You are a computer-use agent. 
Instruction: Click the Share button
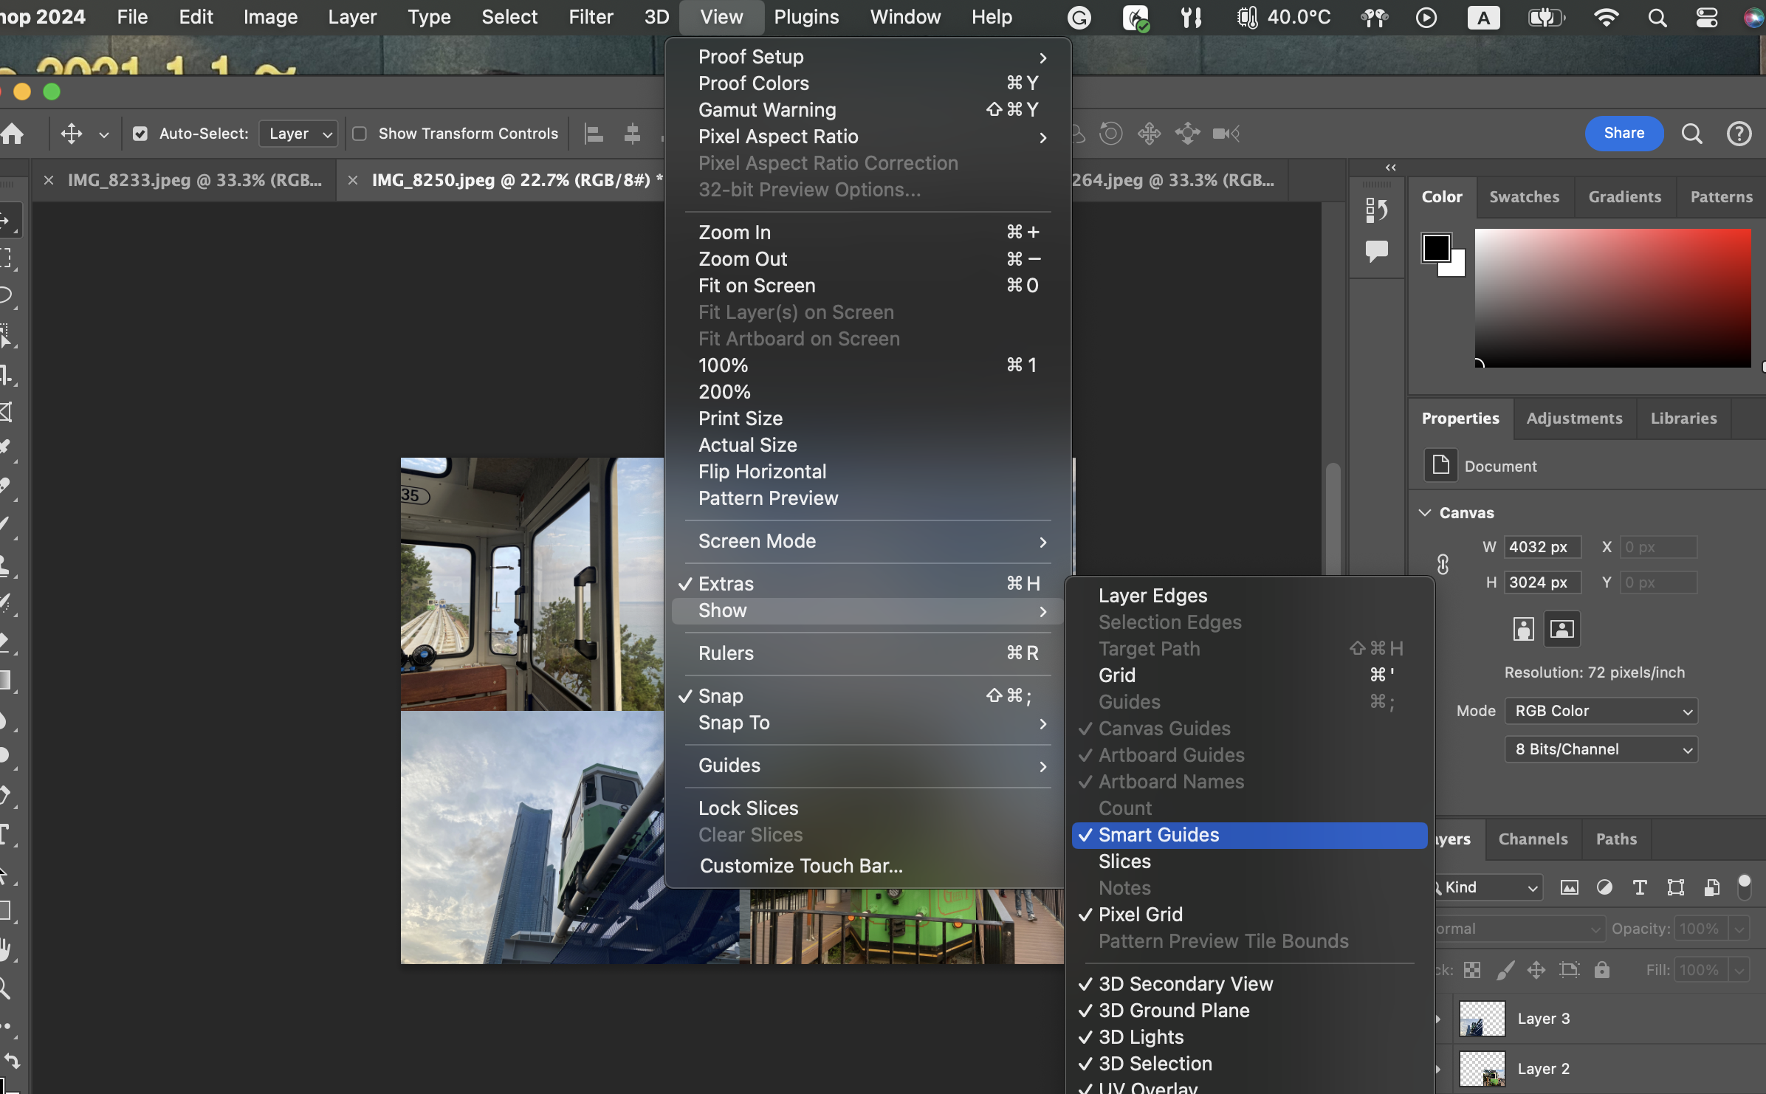1624,134
